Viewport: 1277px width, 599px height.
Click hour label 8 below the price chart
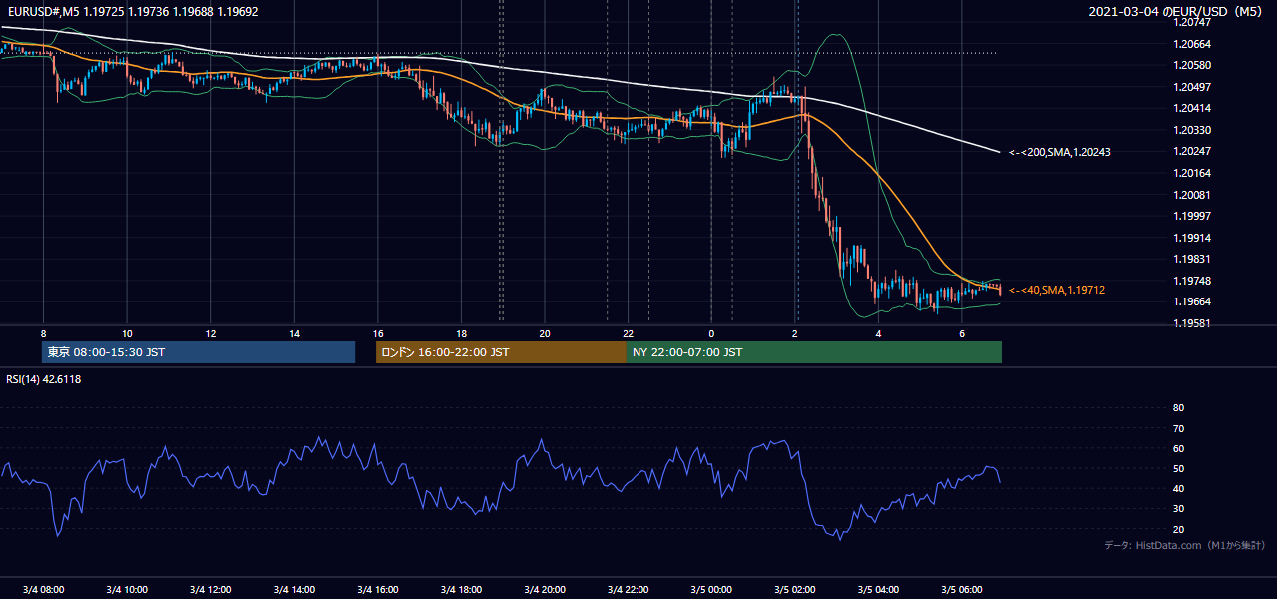click(43, 333)
